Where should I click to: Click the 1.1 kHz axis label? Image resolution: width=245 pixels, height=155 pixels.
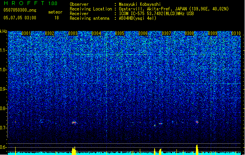click(x=3, y=50)
